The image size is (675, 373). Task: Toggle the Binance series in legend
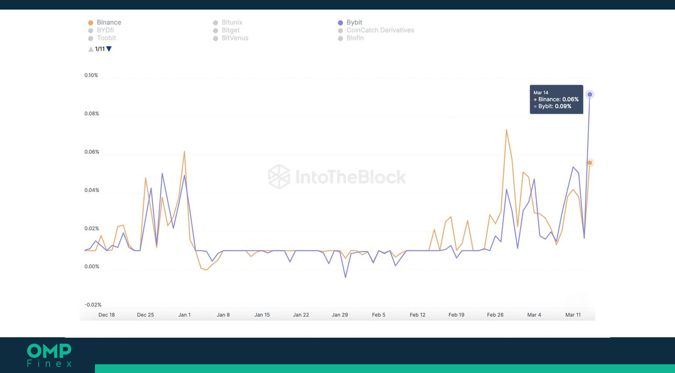tap(105, 22)
